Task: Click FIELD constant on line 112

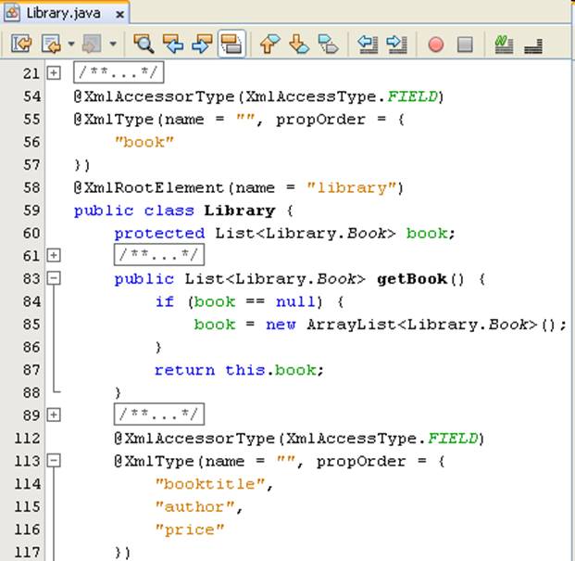Action: (x=454, y=439)
